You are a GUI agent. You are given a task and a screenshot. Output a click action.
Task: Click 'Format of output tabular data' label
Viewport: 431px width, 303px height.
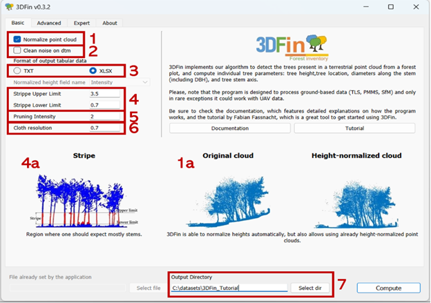tap(50, 61)
